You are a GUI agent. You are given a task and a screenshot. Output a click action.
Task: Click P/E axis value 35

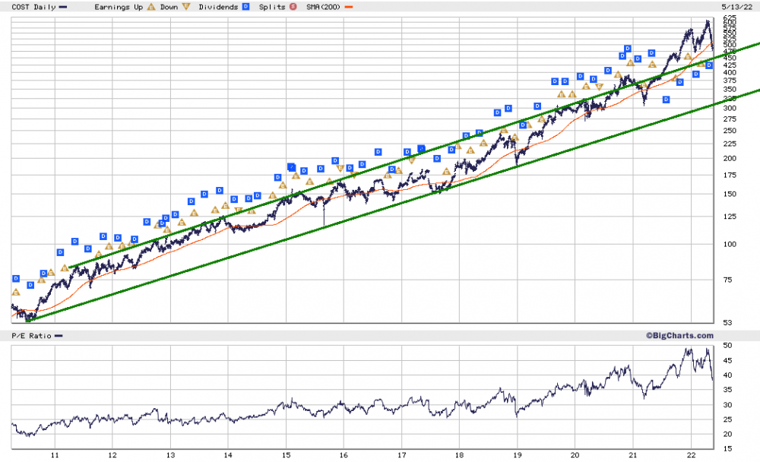coord(727,390)
